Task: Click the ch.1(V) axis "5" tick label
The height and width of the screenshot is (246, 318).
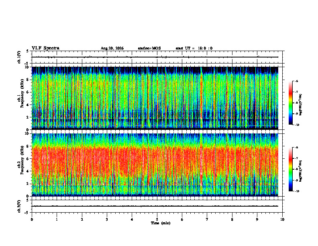Action: pyautogui.click(x=28, y=51)
